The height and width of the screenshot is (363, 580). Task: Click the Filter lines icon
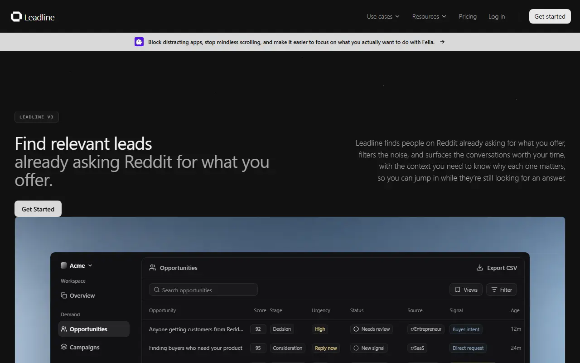click(494, 289)
